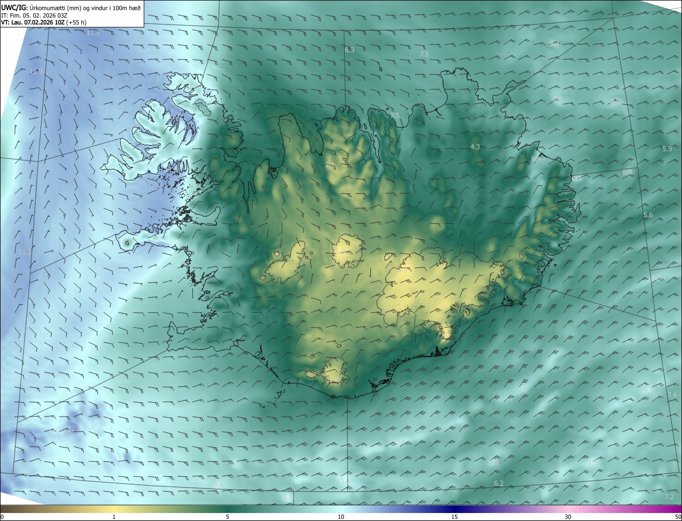
Task: Click the 5 tick on the color scale
Action: 228,517
